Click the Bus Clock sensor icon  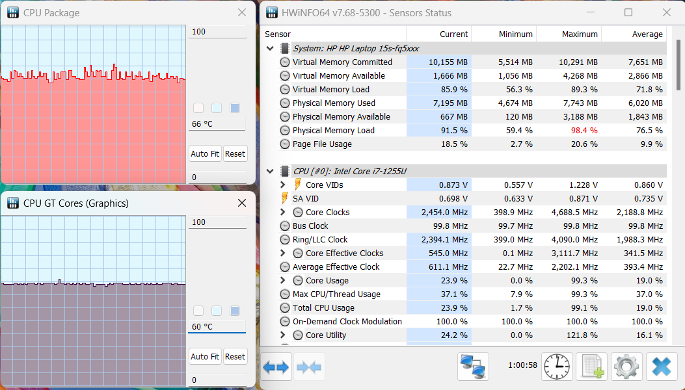tap(285, 226)
